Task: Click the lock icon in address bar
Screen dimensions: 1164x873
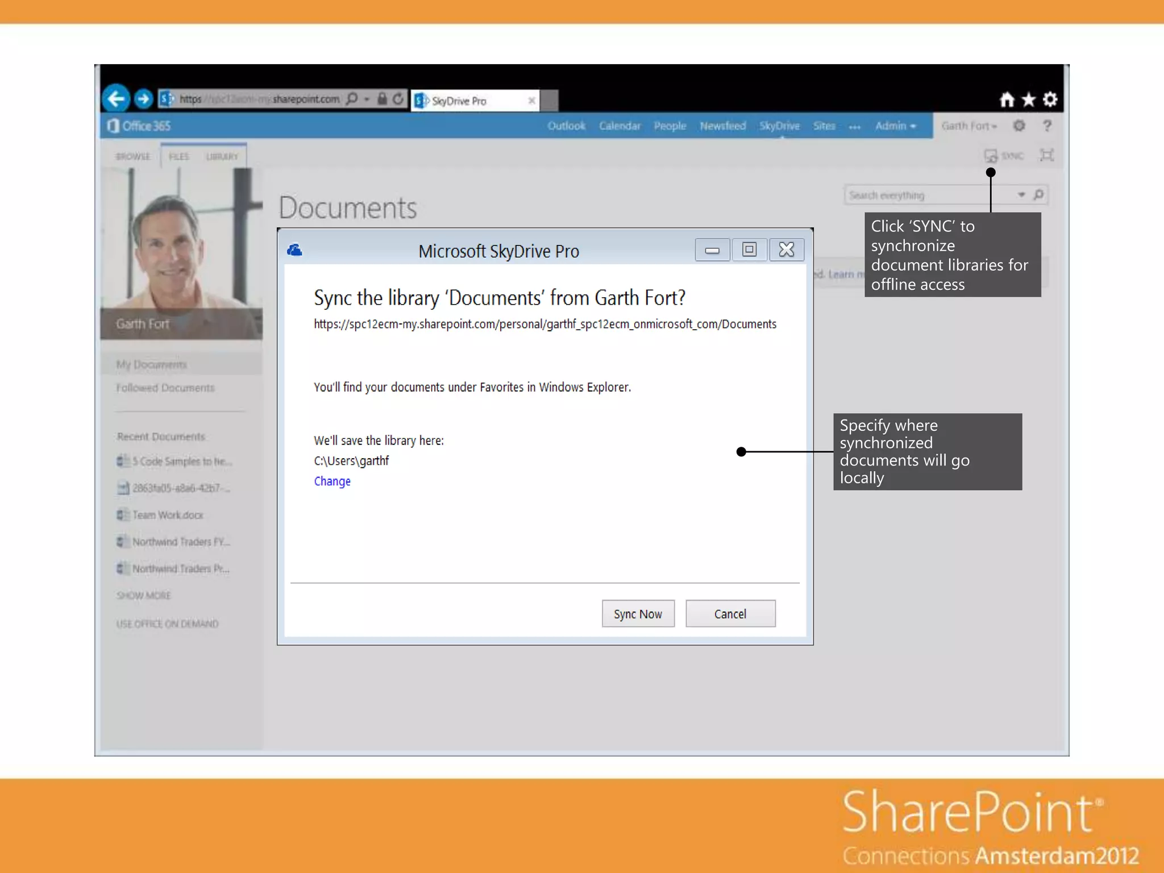Action: pos(383,99)
